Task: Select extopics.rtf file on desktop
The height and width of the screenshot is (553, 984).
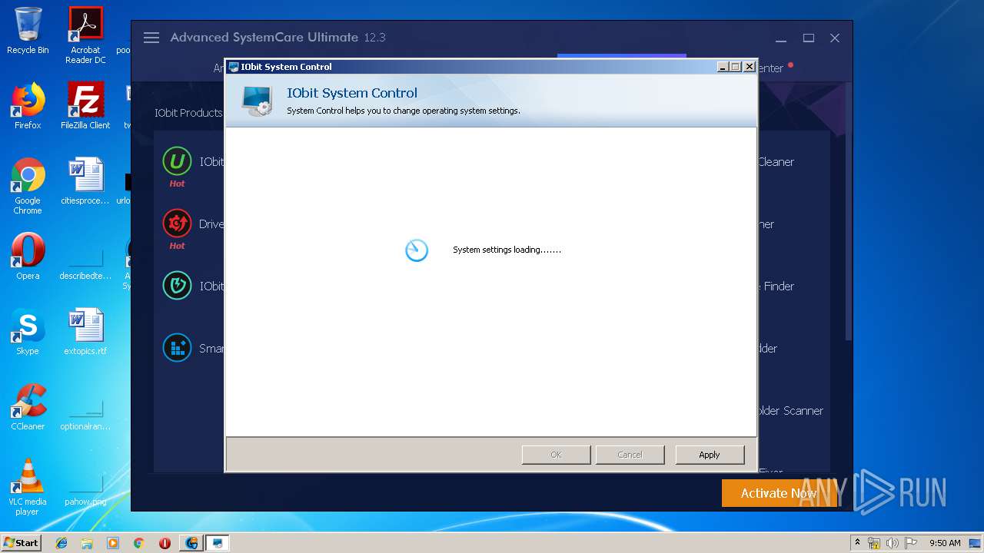Action: click(x=85, y=332)
